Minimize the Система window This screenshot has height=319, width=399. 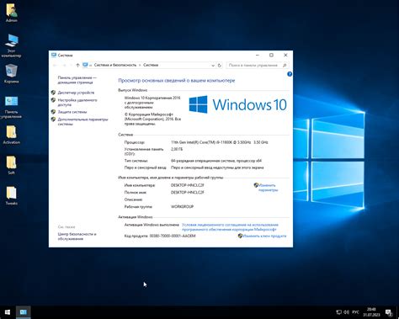[x=258, y=56]
